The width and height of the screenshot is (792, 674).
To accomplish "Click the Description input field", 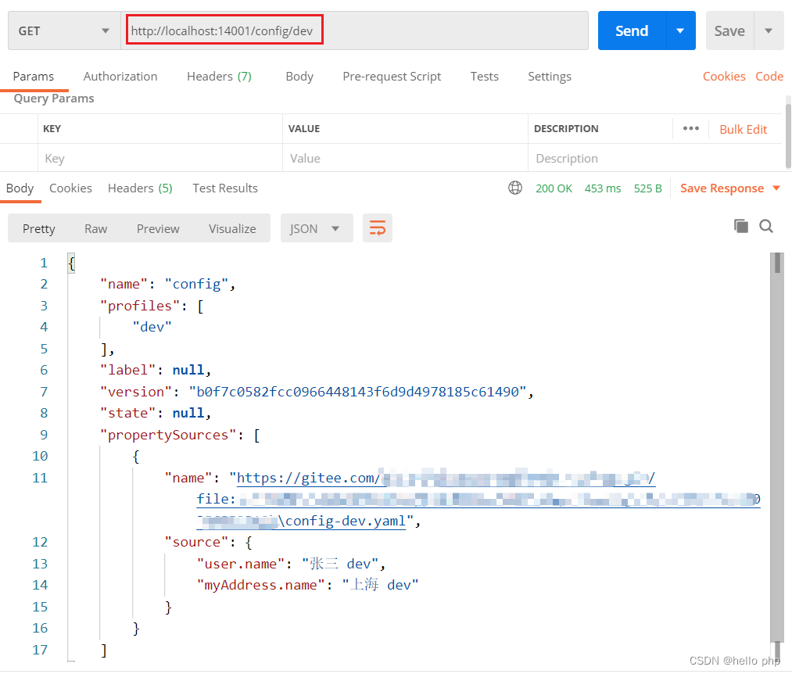I will (x=655, y=158).
